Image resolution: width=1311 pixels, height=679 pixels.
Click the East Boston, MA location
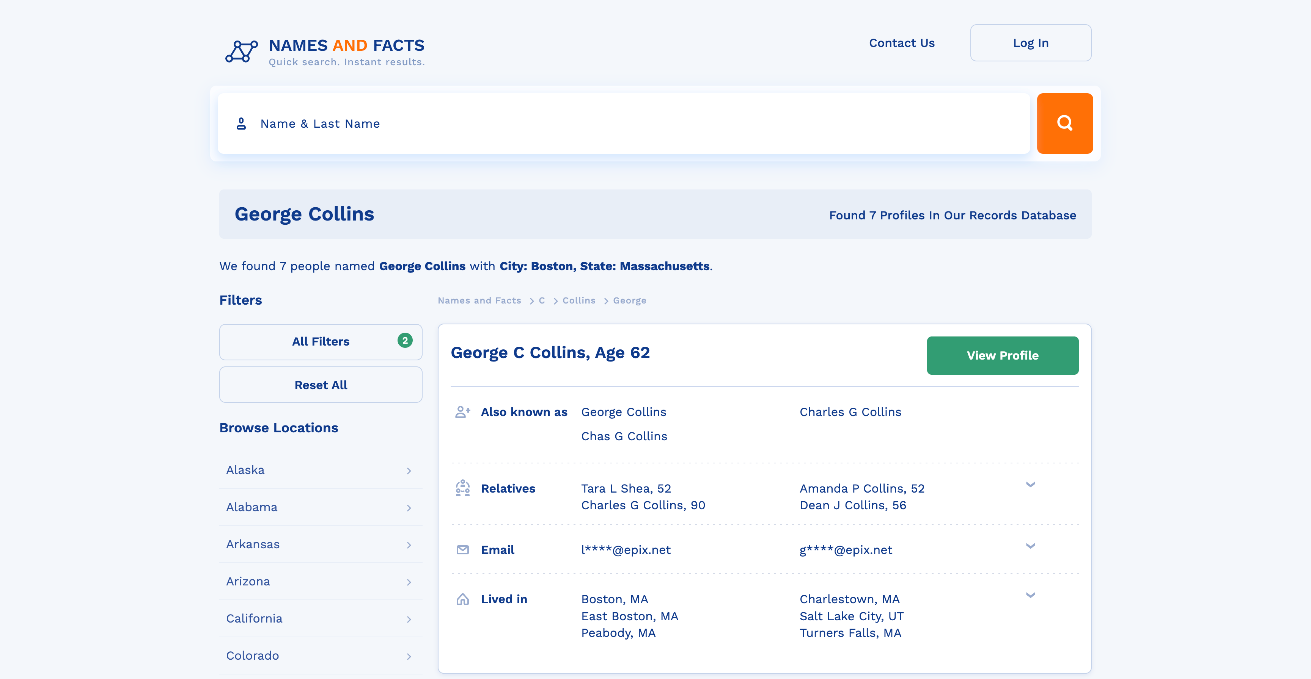630,616
